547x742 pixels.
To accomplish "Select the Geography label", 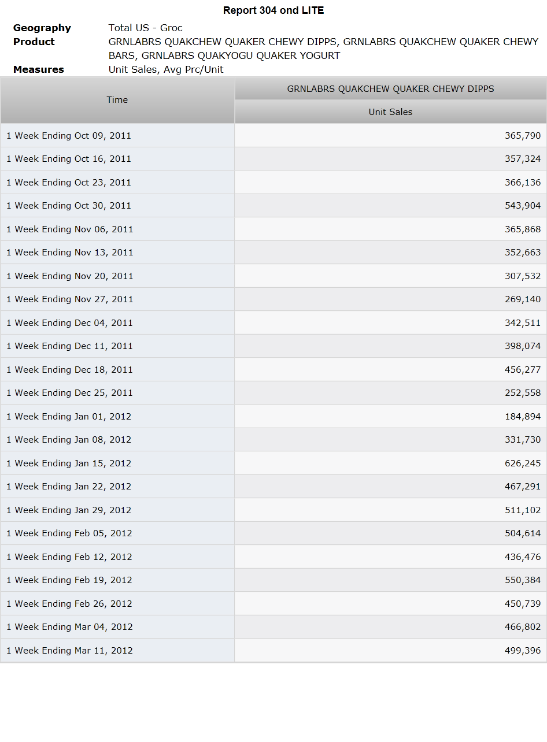I will tap(42, 28).
